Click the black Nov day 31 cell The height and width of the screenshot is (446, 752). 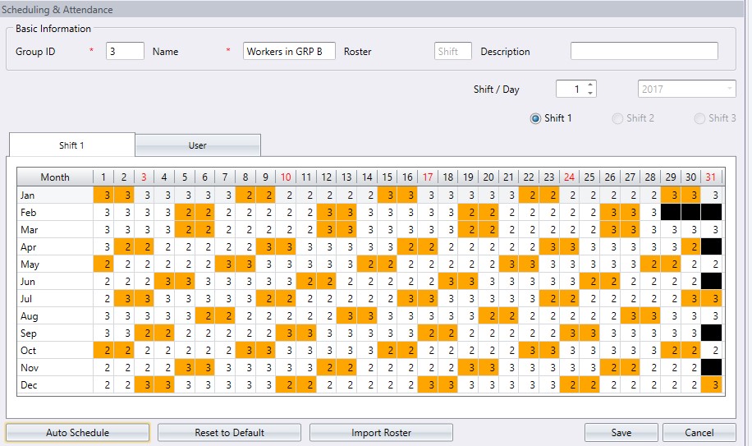click(x=711, y=368)
